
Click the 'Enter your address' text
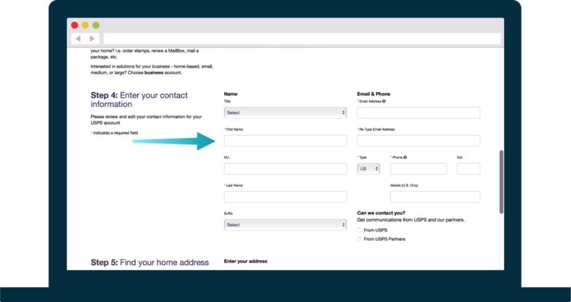(246, 261)
